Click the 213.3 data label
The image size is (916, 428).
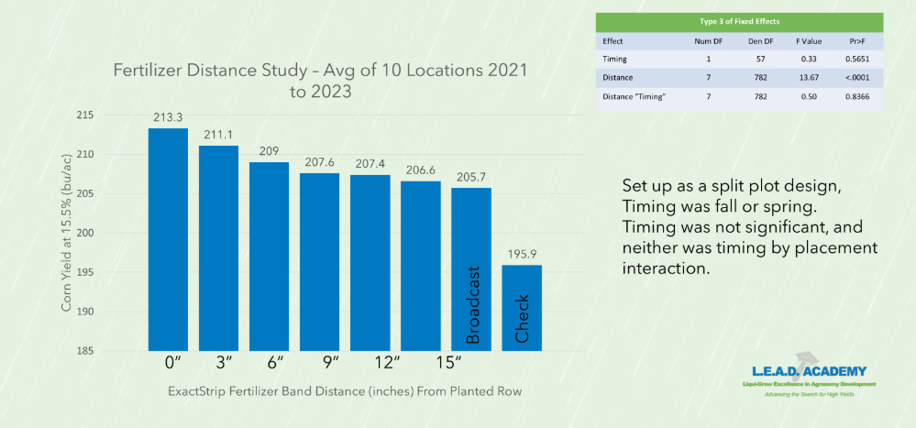(168, 118)
